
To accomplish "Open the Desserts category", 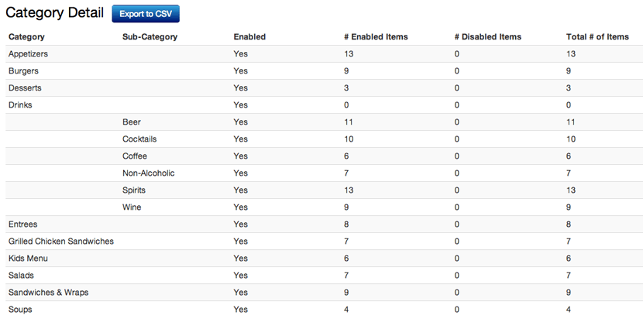I will click(25, 88).
